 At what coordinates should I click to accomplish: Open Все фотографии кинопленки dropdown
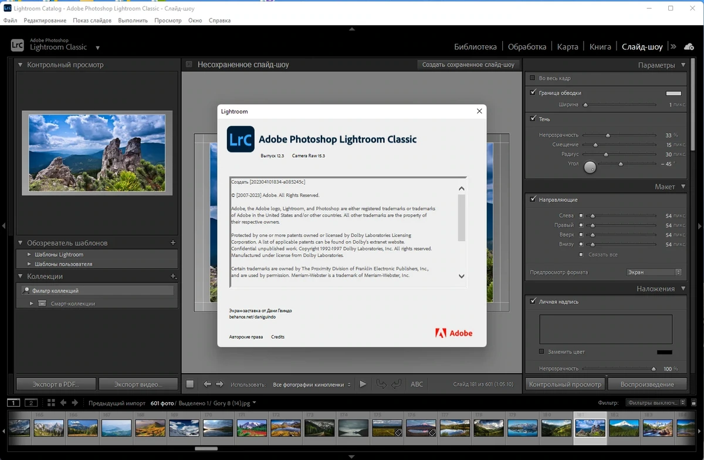tap(312, 384)
